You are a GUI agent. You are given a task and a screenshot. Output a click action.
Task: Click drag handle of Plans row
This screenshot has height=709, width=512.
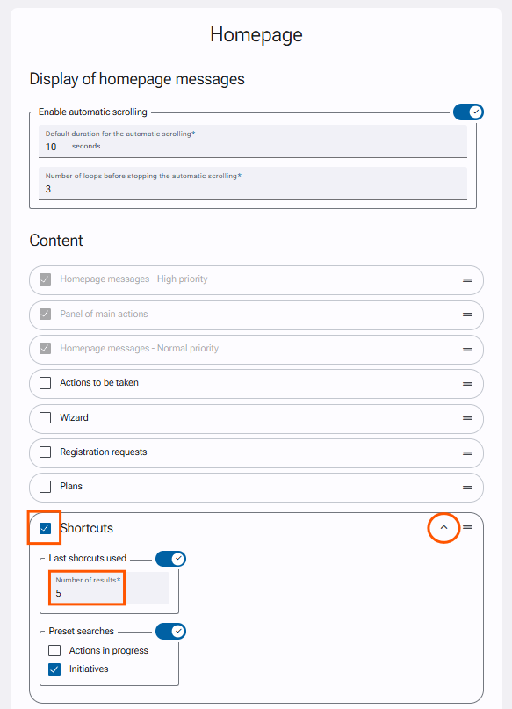tap(467, 488)
